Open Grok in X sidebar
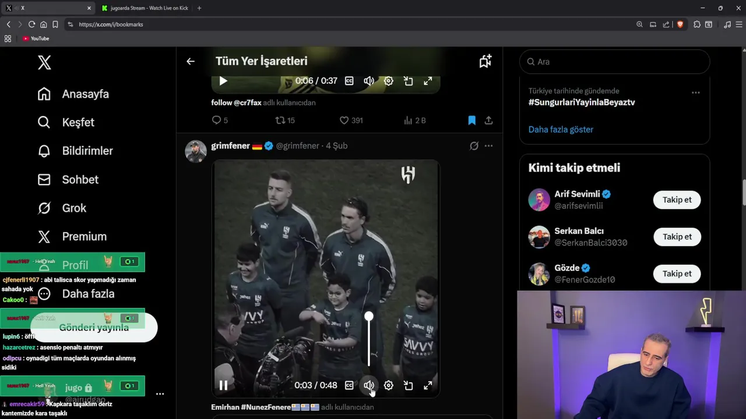Screen dimensions: 746x419 [x=61, y=208]
